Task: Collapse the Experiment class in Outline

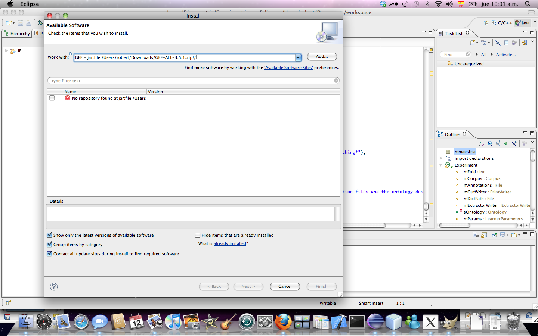Action: point(441,165)
